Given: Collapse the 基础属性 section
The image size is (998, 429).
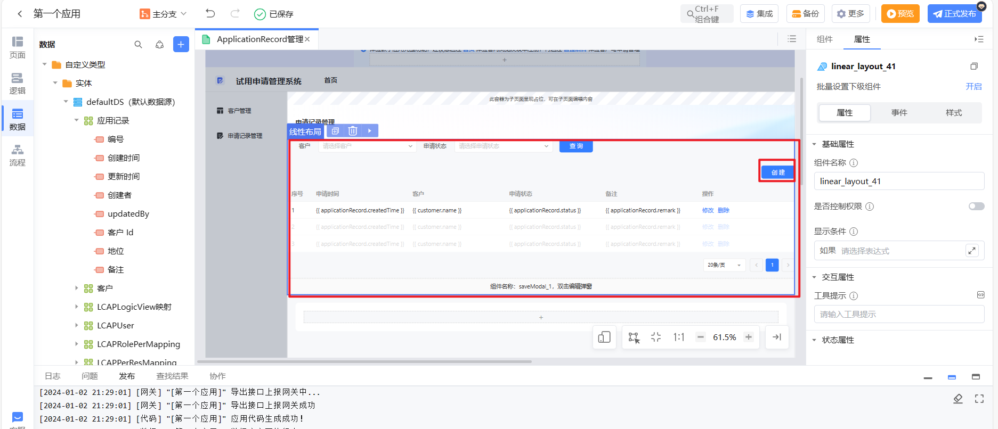Looking at the screenshot, I should point(814,144).
